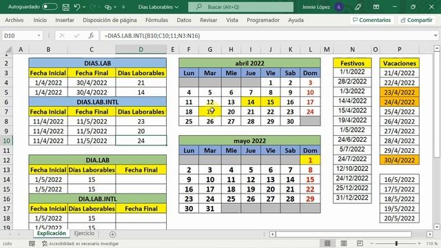The image size is (441, 248).
Task: Click the Undo arrow icon
Action: pyautogui.click(x=76, y=7)
